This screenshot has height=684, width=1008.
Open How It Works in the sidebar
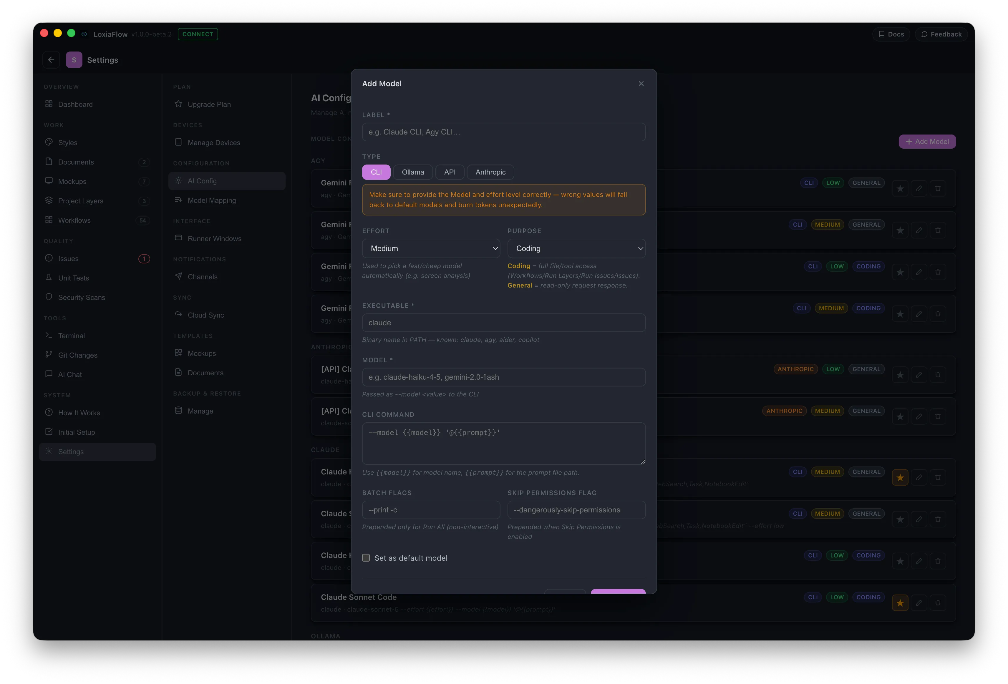[97, 413]
